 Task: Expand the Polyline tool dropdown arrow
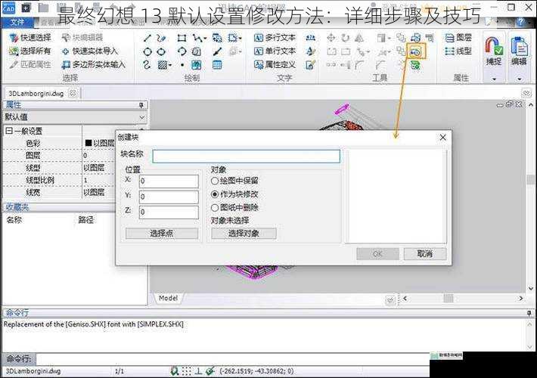coord(205,38)
